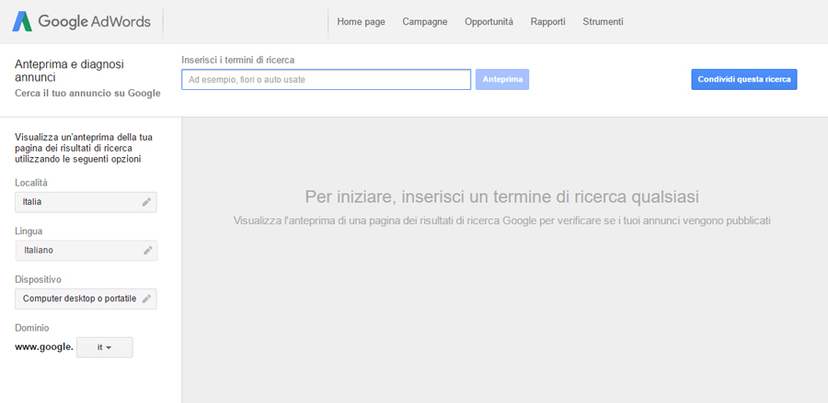Click the 'Visualizza un'anteprima della tua' sidebar text
This screenshot has width=828, height=403.
click(x=85, y=148)
